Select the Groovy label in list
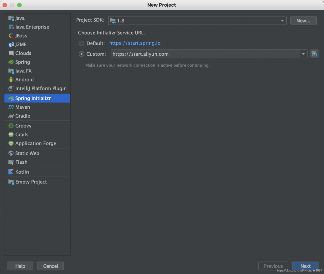324x274 pixels. click(24, 126)
